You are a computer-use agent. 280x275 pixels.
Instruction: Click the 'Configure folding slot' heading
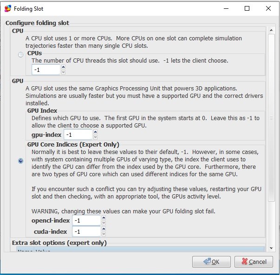37,23
